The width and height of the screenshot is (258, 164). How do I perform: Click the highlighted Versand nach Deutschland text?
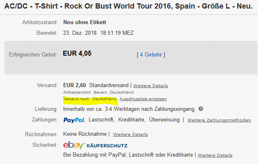90,99
